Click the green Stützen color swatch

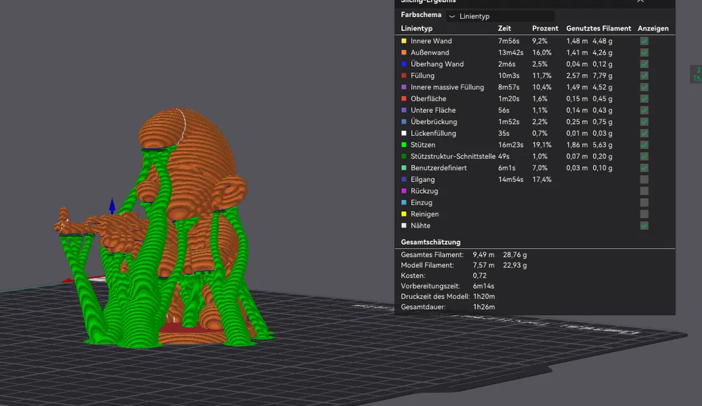click(x=404, y=145)
